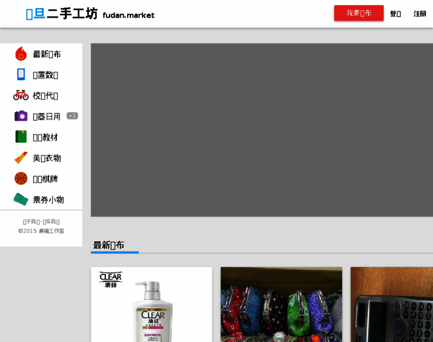The height and width of the screenshot is (342, 433).
Task: Open the sports and board games category ending in 棋牌
Action: click(45, 179)
